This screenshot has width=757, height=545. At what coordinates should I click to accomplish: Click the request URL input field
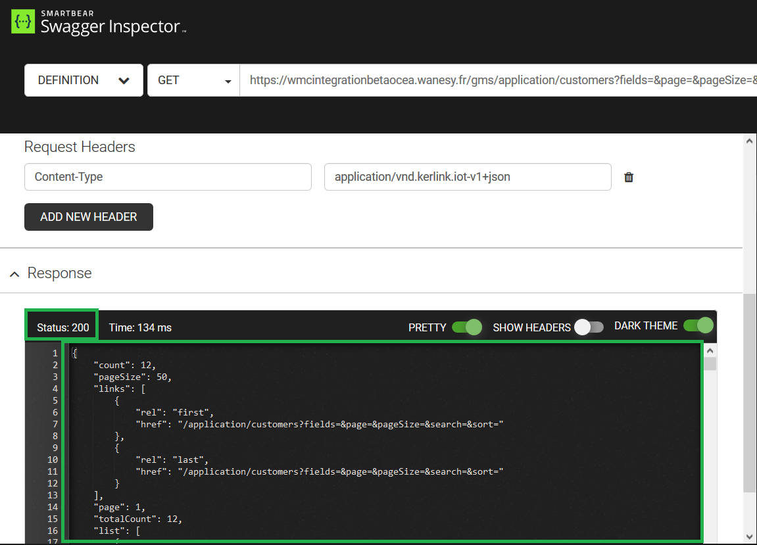pyautogui.click(x=500, y=80)
